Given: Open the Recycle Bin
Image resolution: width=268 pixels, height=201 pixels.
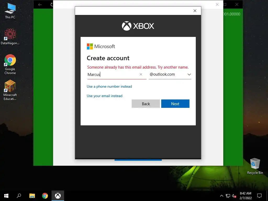Looking at the screenshot, I should point(255,166).
